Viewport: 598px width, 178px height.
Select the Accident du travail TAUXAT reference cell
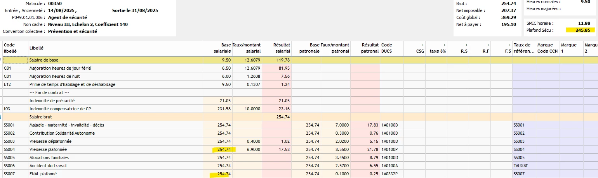click(x=521, y=166)
